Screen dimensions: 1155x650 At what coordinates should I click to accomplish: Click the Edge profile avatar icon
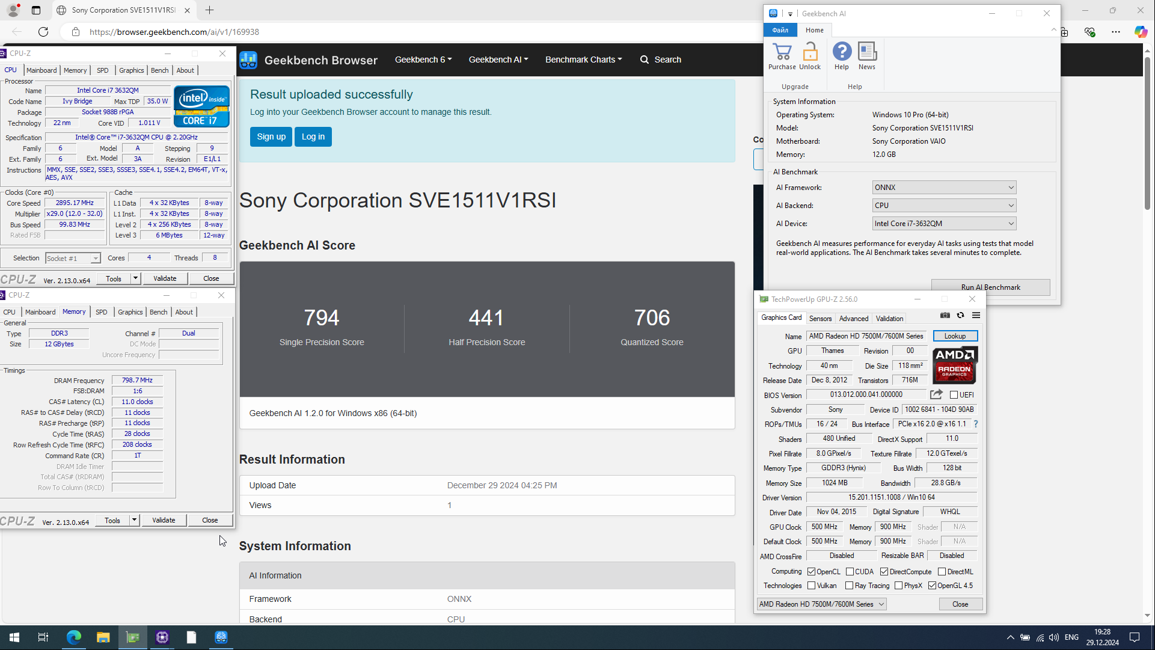pyautogui.click(x=13, y=10)
